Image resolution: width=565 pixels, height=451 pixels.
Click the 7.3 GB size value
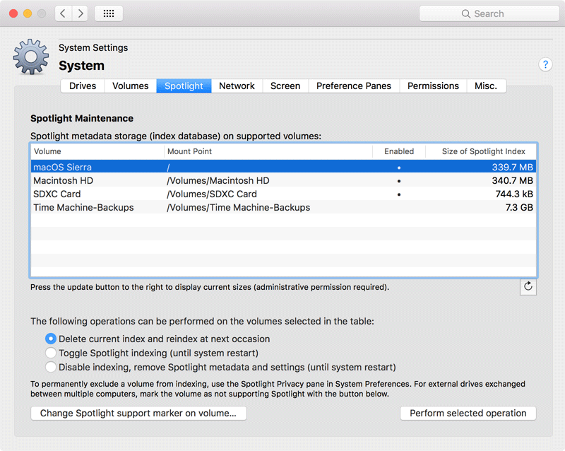[519, 207]
